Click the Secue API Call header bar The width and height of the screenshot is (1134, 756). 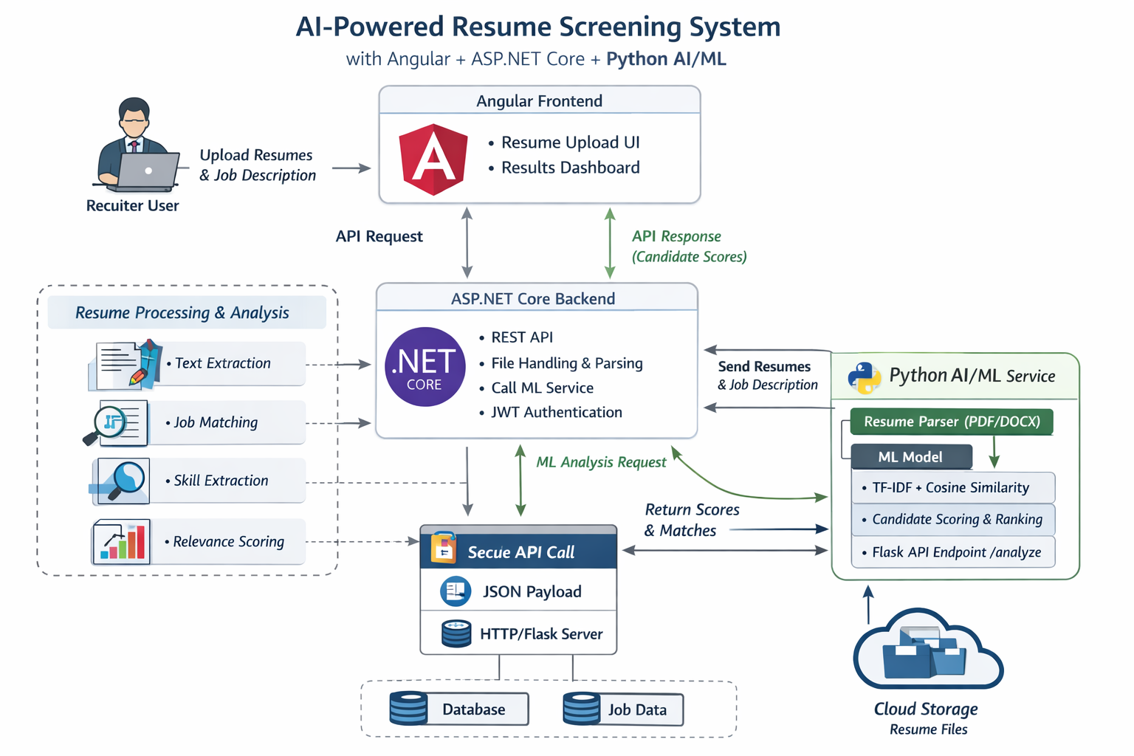518,551
